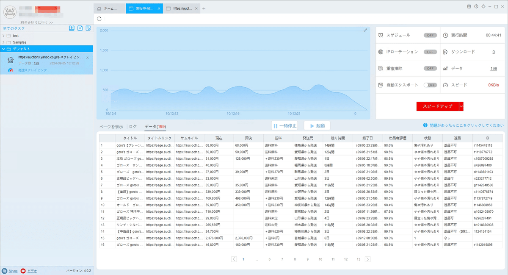This screenshot has width=508, height=275.
Task: Click the globe icon beside IPローテーション
Action: point(381,52)
